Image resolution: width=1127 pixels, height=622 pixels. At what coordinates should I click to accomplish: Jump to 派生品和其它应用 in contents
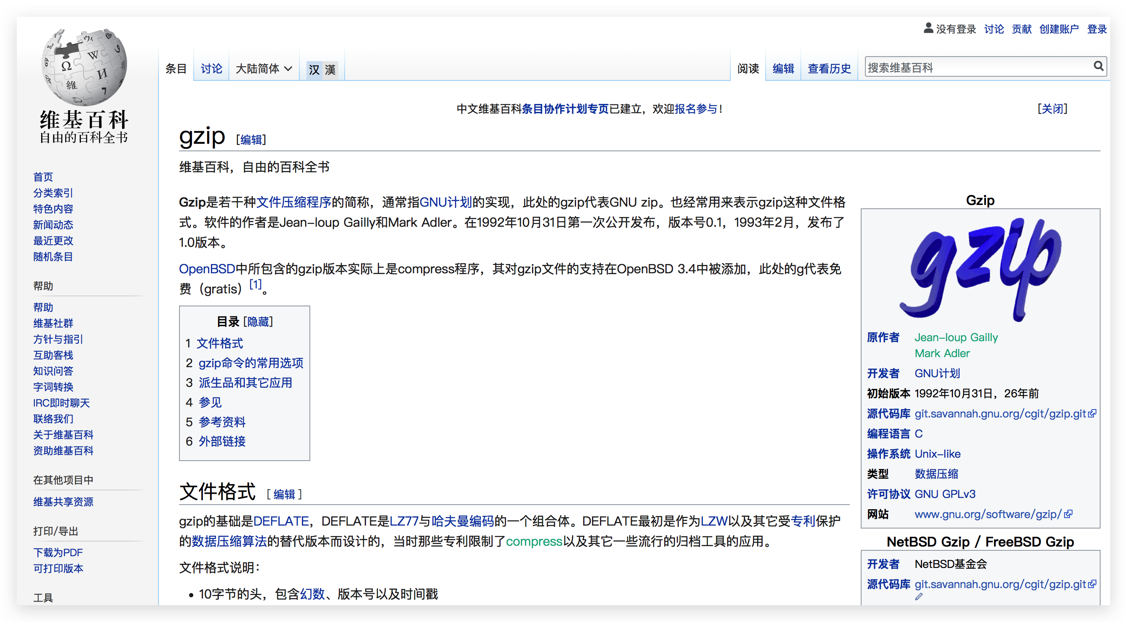tap(245, 382)
